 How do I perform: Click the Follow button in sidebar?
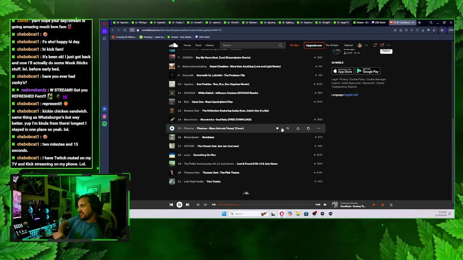[386, 51]
